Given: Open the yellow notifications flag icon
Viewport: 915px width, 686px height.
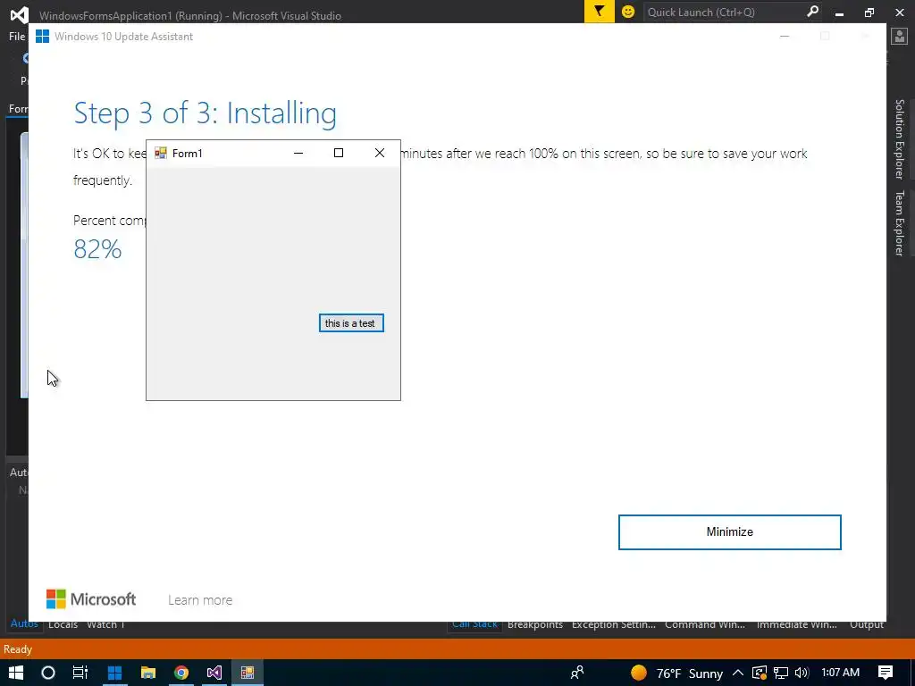Looking at the screenshot, I should click(x=600, y=11).
